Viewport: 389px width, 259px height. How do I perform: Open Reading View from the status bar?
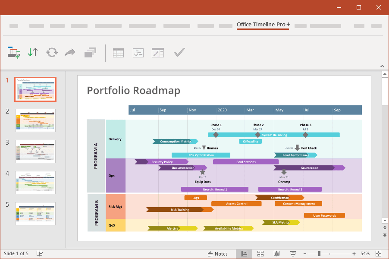[276, 253]
